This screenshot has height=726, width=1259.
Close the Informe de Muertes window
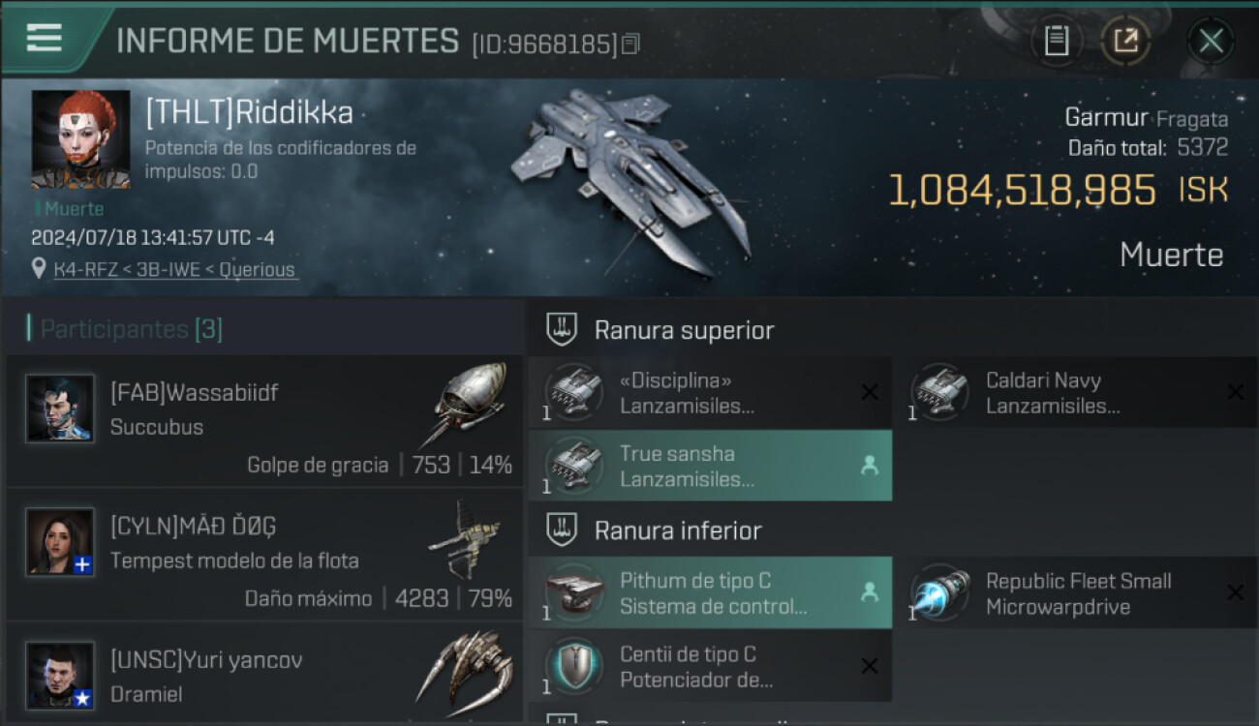tap(1211, 42)
